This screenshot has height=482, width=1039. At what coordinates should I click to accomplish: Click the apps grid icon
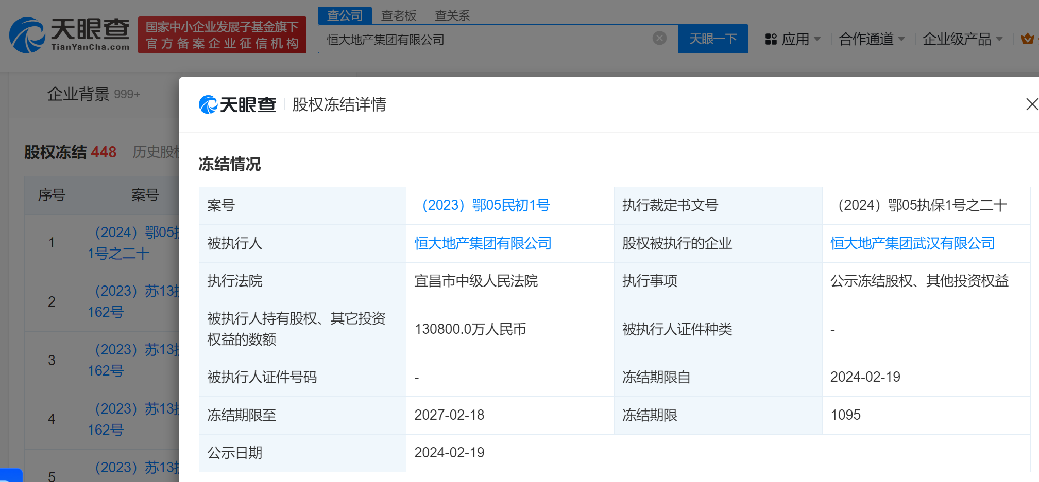[x=771, y=39]
